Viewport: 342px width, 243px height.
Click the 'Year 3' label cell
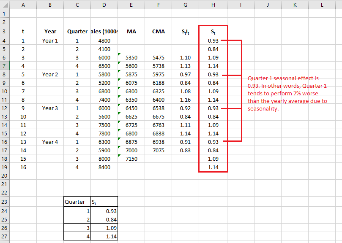pyautogui.click(x=50, y=108)
